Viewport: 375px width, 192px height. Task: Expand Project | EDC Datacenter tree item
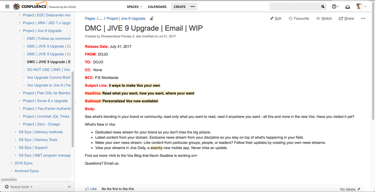[x=20, y=15]
